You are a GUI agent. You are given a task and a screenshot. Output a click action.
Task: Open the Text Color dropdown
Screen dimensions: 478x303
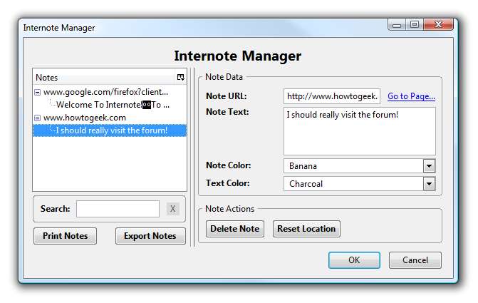(x=429, y=183)
